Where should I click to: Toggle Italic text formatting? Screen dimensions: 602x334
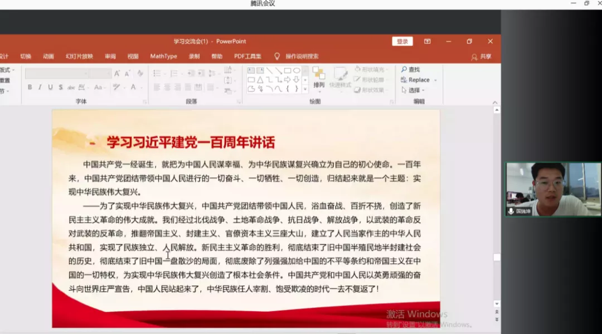40,88
